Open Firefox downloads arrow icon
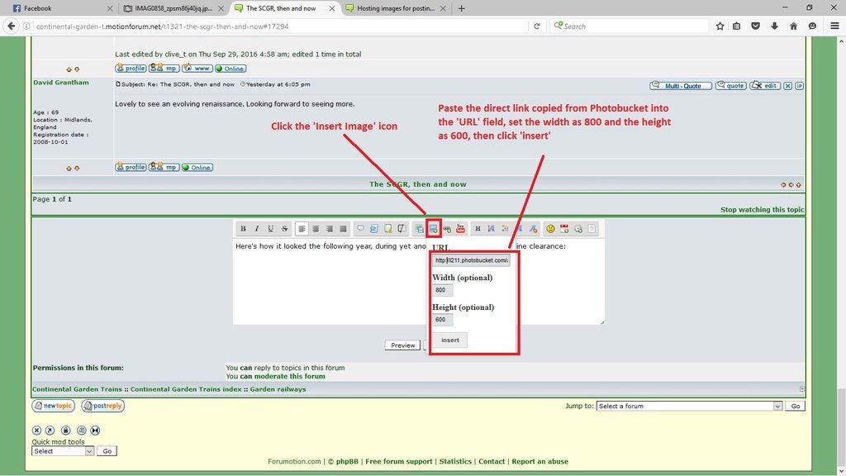Viewport: 846px width, 476px height. tap(774, 26)
